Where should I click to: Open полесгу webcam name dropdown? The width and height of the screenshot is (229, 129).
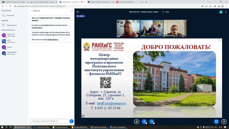tap(121, 35)
